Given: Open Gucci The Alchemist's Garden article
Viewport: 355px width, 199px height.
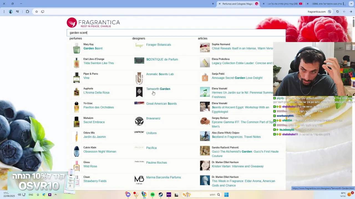Looking at the screenshot, I should click(245, 154).
